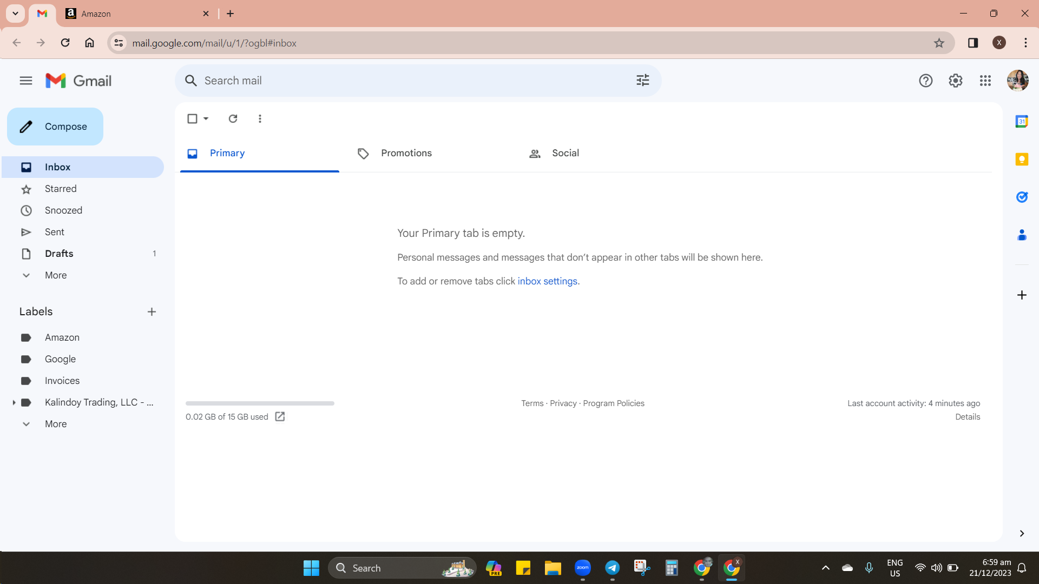Viewport: 1039px width, 584px height.
Task: Open Gmail Support help icon
Action: point(925,81)
